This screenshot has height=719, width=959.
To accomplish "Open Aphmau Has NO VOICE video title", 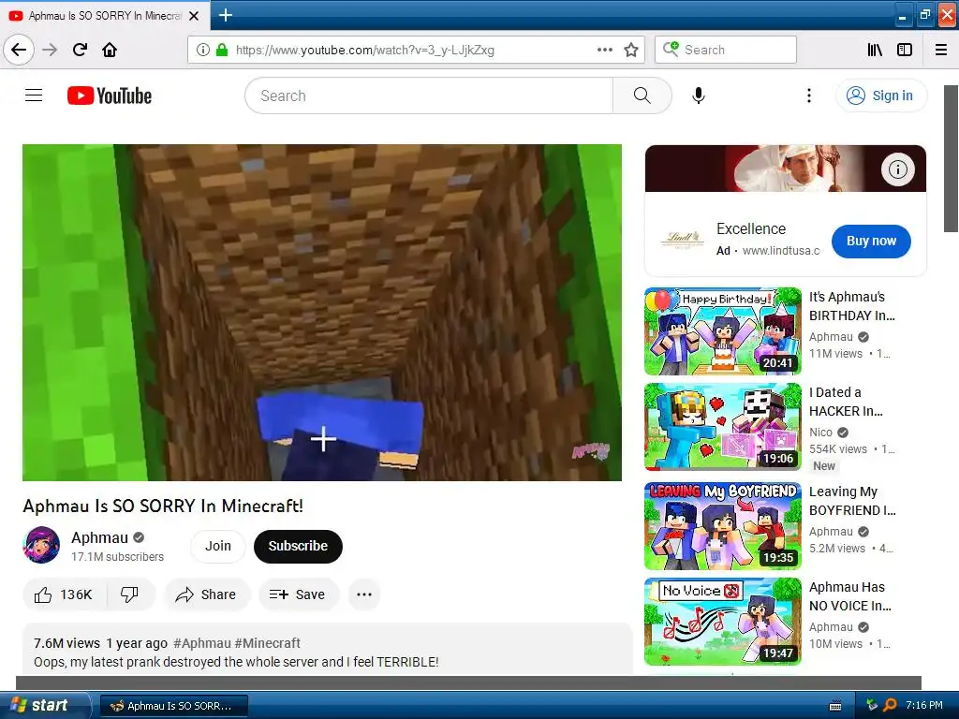I will 850,596.
